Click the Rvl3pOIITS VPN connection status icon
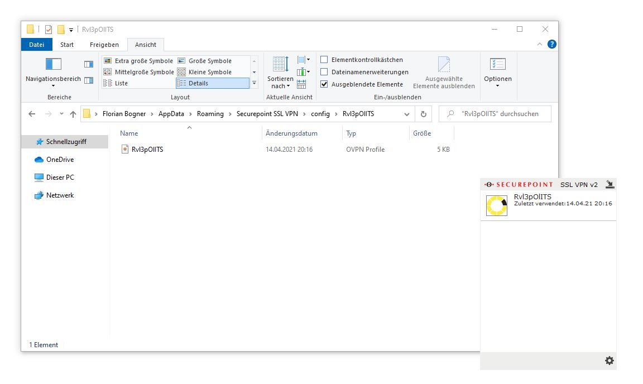This screenshot has width=643, height=384. (496, 205)
